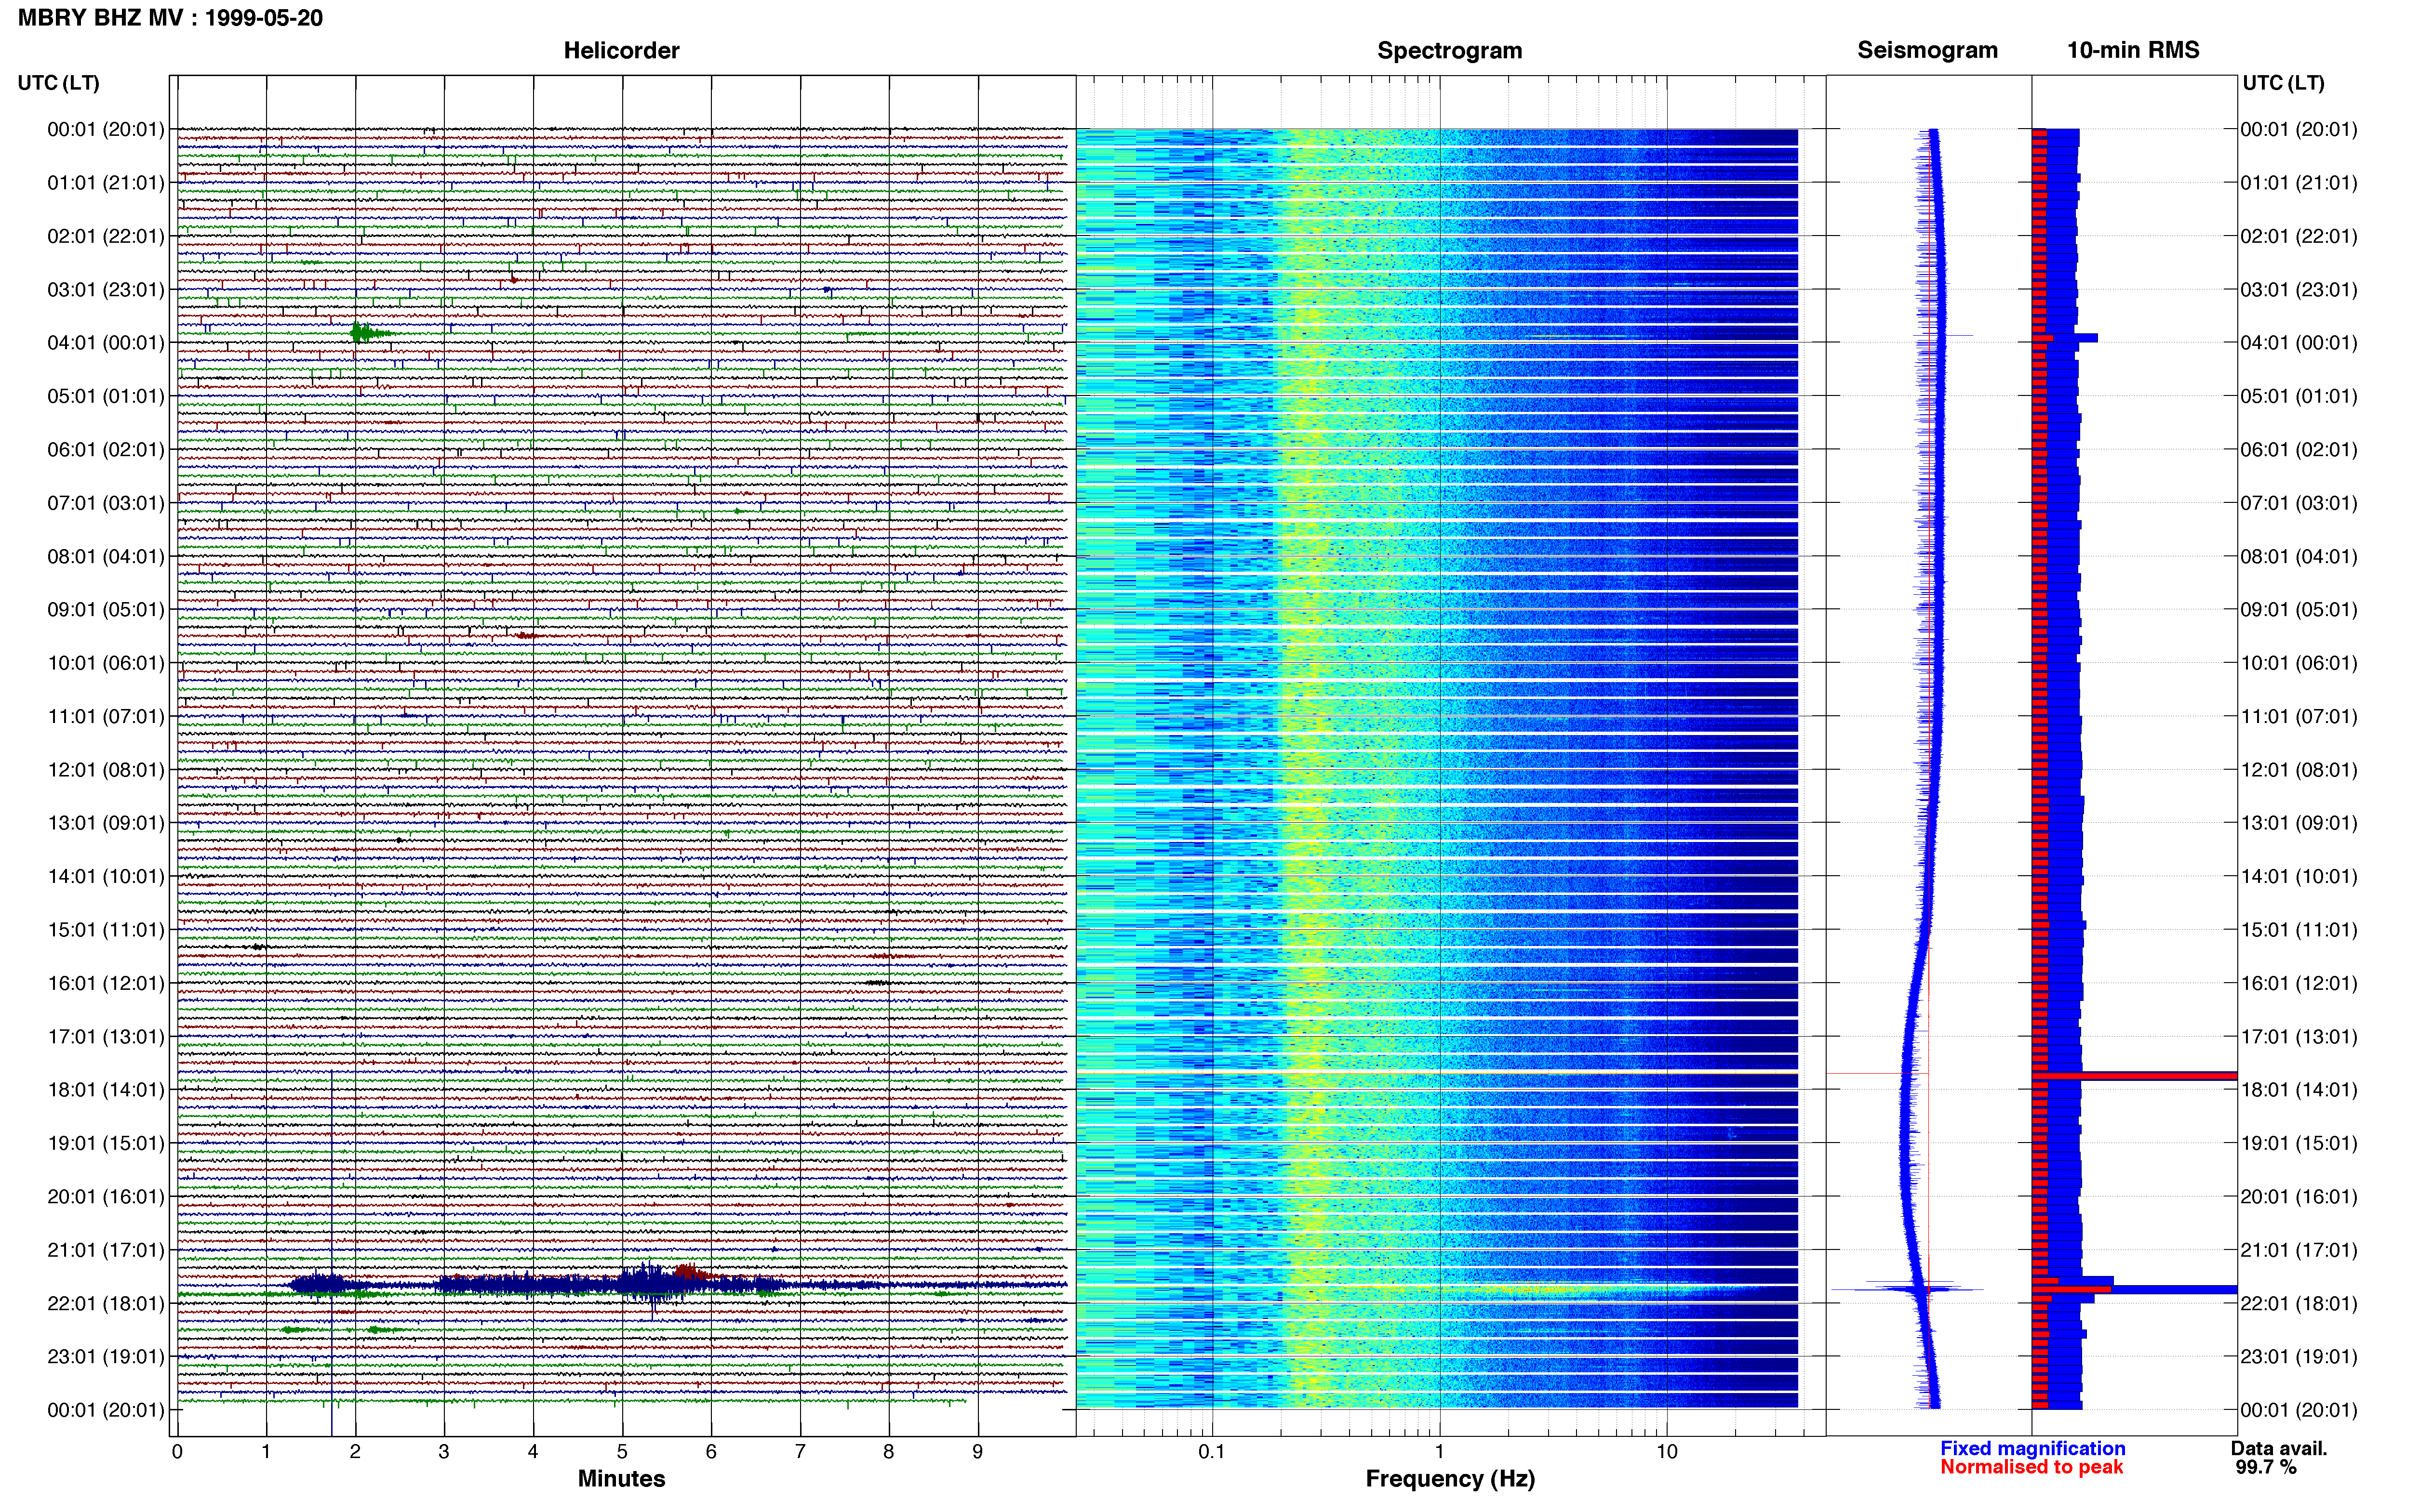Click the 02:01 (22:01) label beside the RMS panel
The image size is (2419, 1512).
click(2299, 236)
